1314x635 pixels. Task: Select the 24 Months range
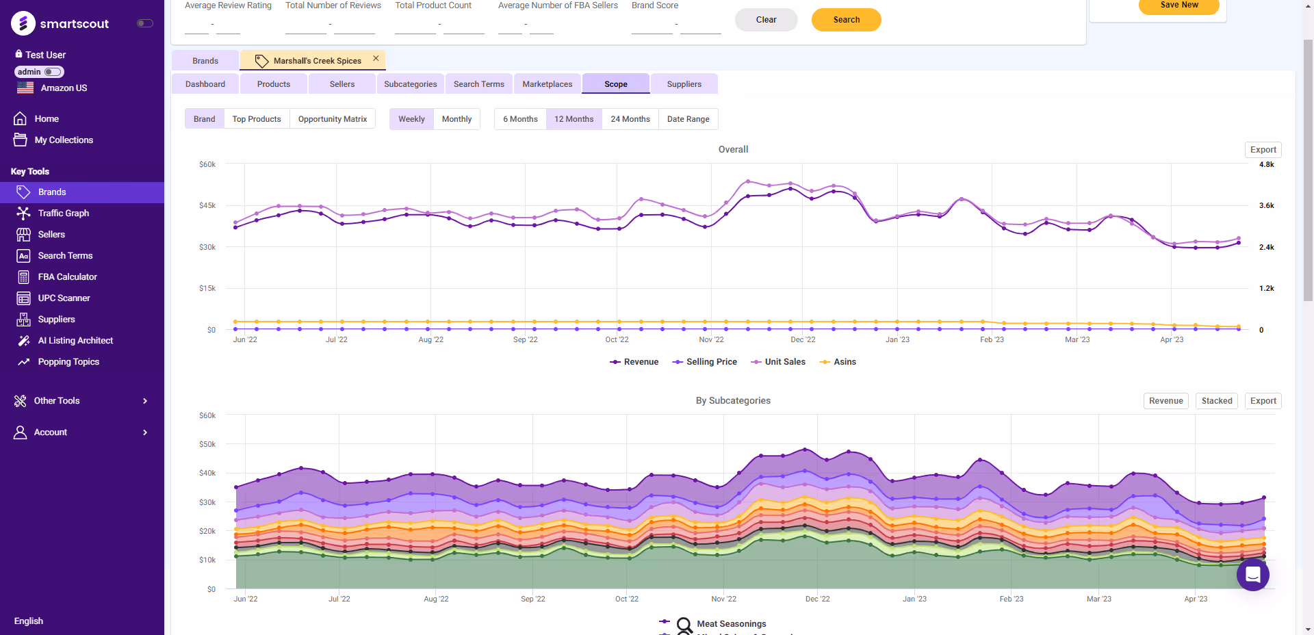[630, 119]
